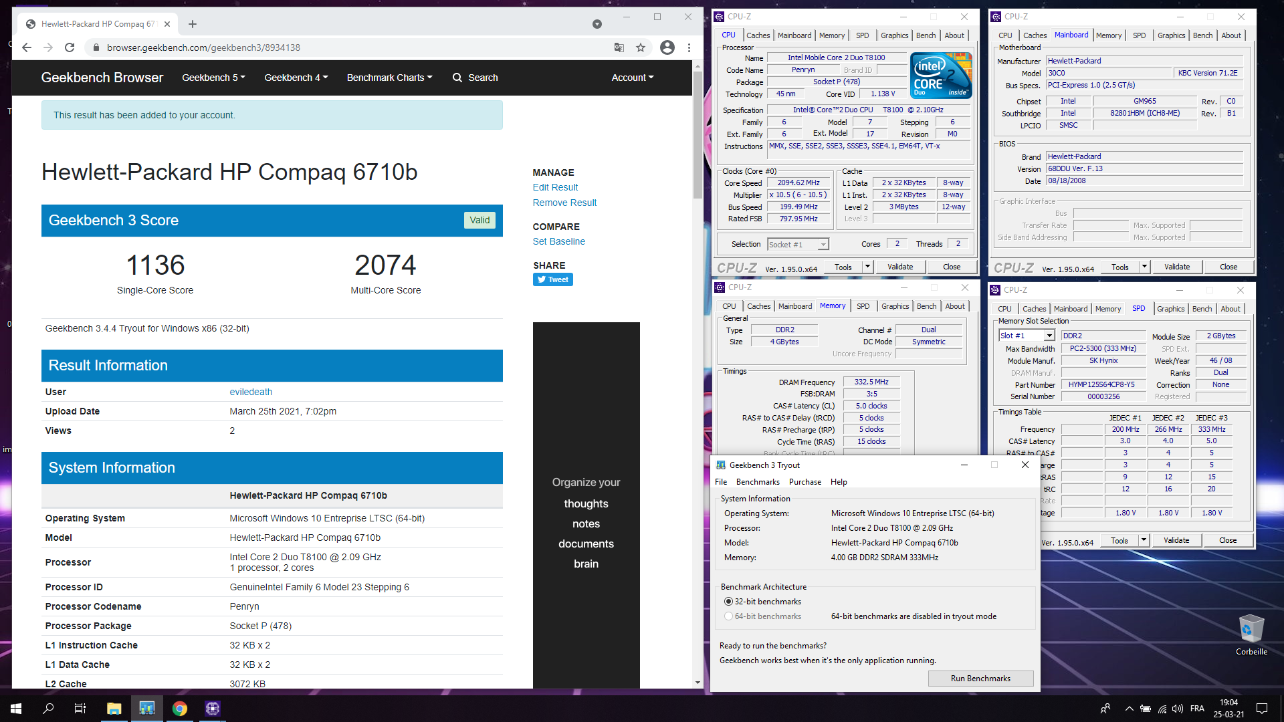Select 32-bit benchmarks radio option
This screenshot has height=722, width=1284.
(x=728, y=602)
